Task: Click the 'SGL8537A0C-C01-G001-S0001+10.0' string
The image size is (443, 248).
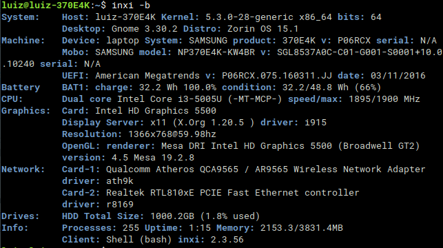Action: click(360, 52)
